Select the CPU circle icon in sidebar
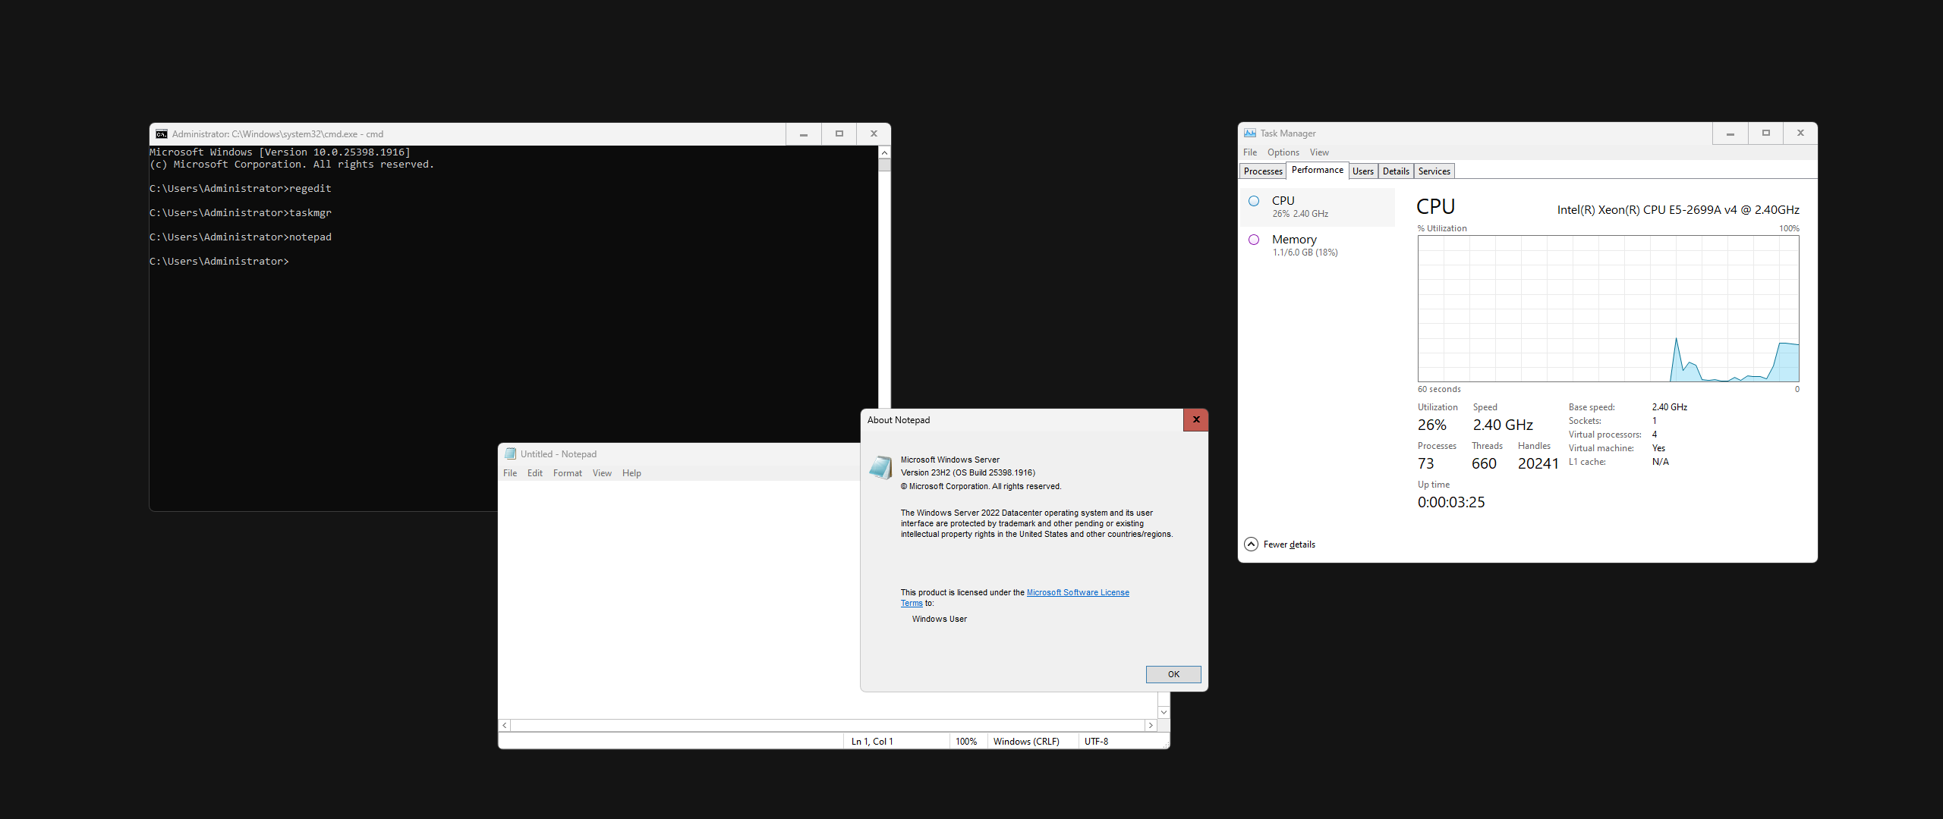 pyautogui.click(x=1254, y=201)
